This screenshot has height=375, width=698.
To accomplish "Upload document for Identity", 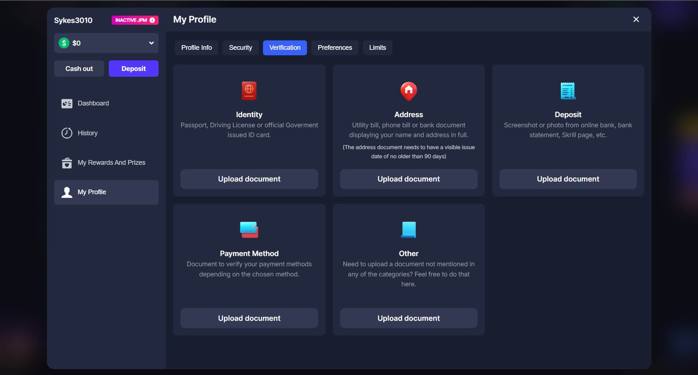I will (249, 179).
